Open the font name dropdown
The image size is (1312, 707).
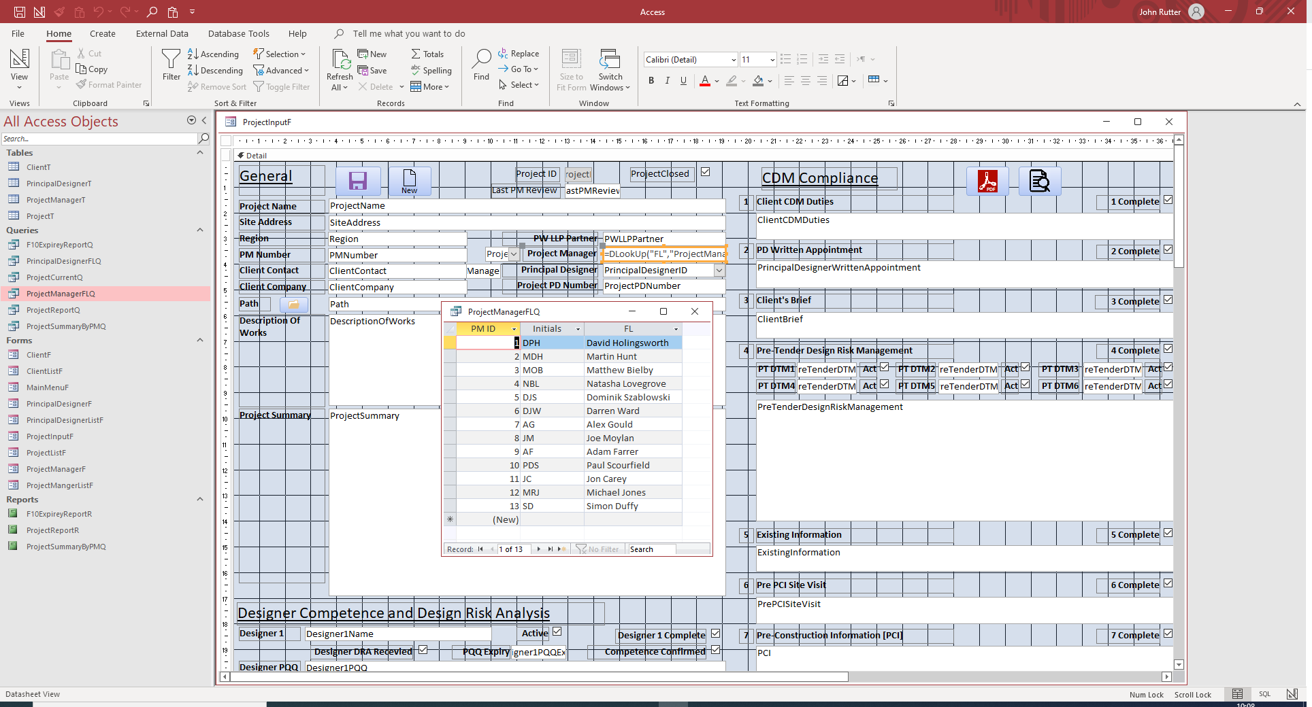click(734, 60)
